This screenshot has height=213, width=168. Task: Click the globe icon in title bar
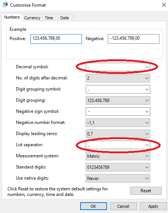pos(5,5)
